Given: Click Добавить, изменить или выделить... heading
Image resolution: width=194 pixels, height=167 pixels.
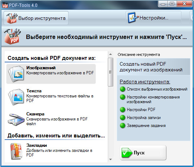Looking at the screenshot, I should tap(56, 136).
